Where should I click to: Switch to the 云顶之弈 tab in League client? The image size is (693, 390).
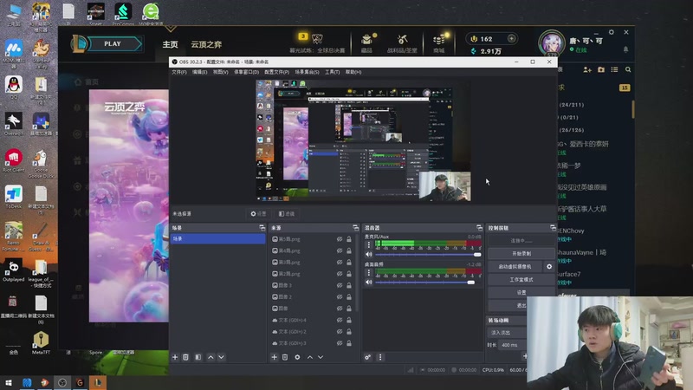tap(206, 44)
